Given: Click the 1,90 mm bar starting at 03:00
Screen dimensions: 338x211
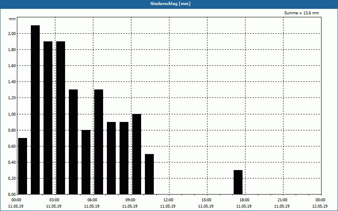Looking at the screenshot, I should [x=60, y=118].
